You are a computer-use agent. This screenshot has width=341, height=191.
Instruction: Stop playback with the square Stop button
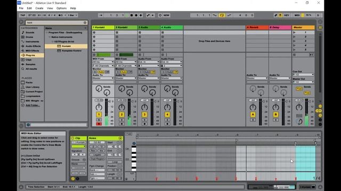[x=132, y=15]
